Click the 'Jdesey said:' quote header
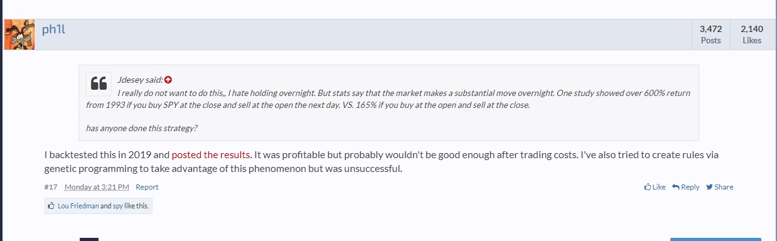 pos(140,80)
